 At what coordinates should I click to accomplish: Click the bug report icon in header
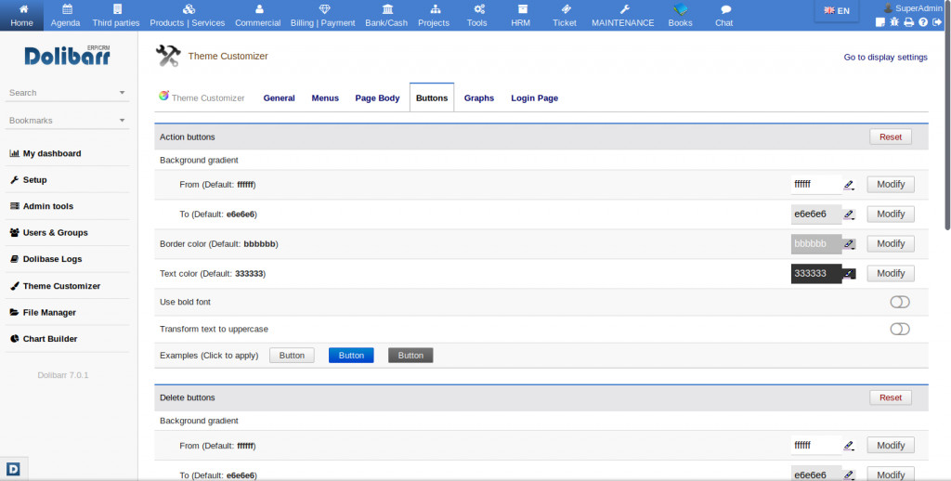coord(894,22)
